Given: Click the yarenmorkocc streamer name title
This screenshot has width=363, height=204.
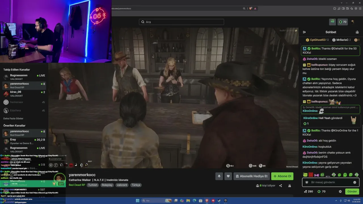Looking at the screenshot, I should (82, 175).
